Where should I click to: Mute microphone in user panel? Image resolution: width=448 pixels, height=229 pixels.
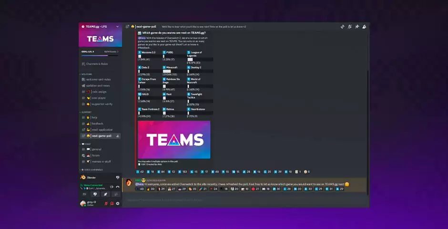click(x=106, y=203)
